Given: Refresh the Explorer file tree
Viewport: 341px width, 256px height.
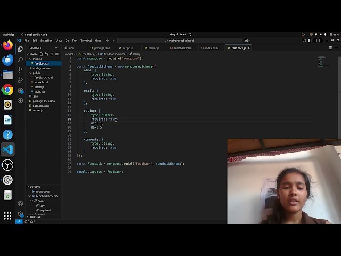Looking at the screenshot, I should pyautogui.click(x=52, y=54).
